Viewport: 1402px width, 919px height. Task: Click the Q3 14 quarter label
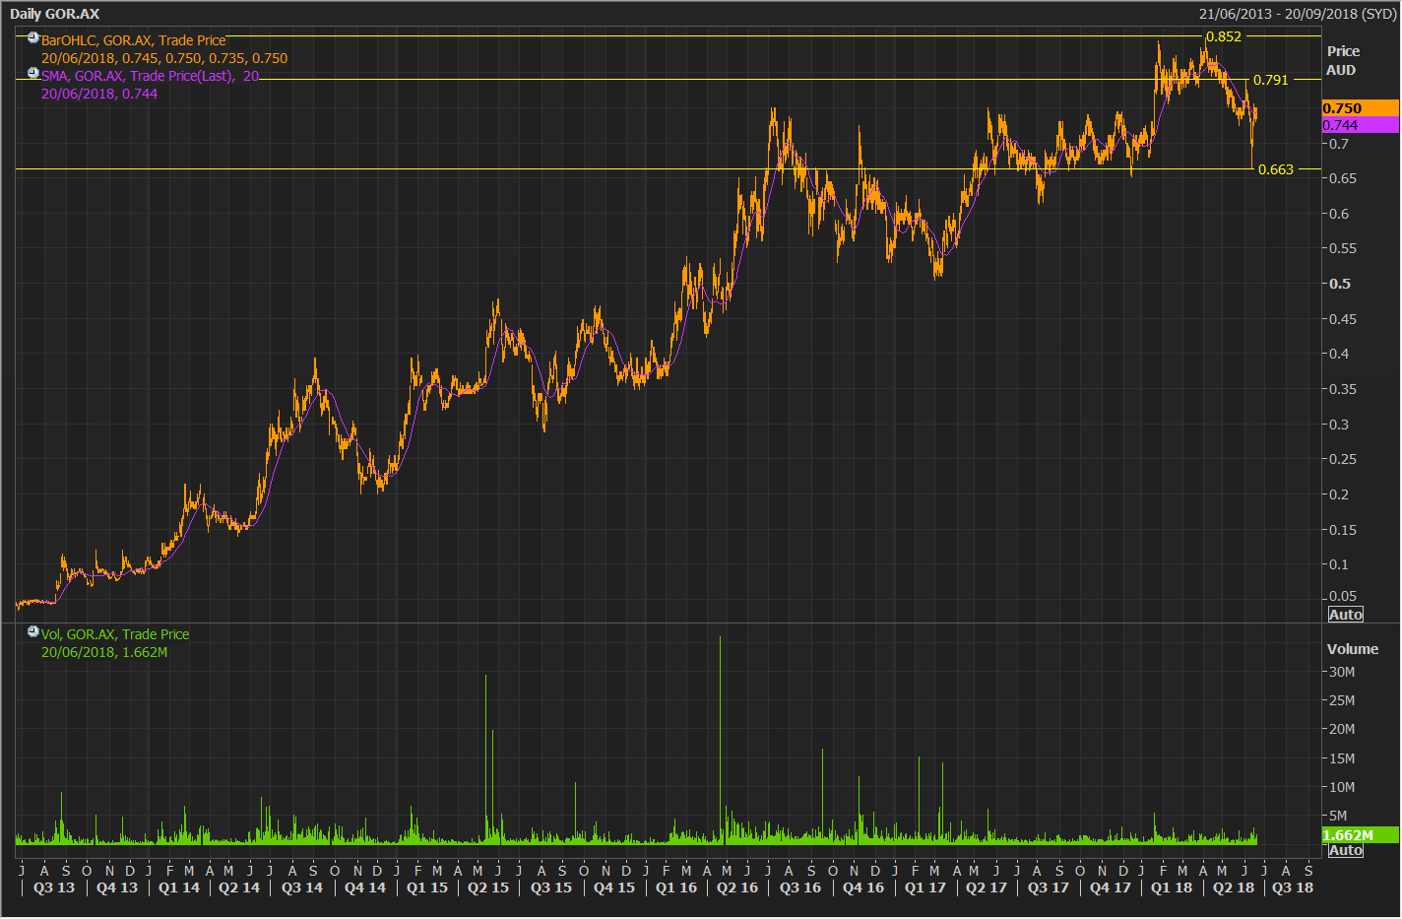302,887
